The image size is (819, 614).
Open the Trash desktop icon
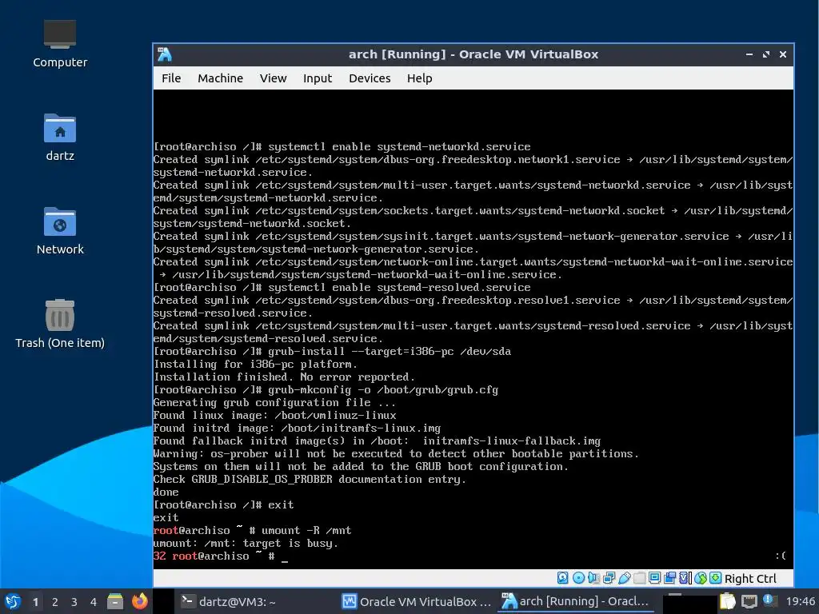click(59, 324)
